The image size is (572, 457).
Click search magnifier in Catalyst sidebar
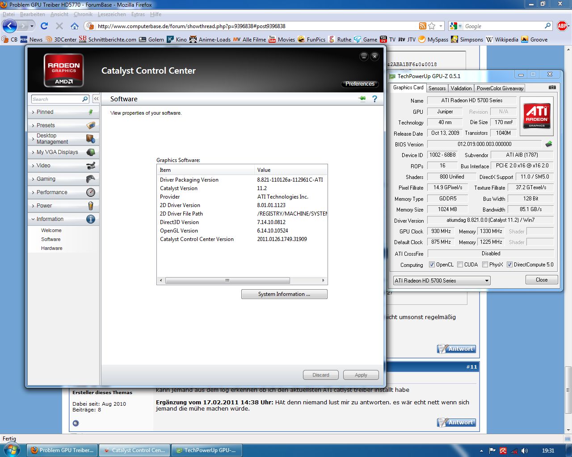(x=85, y=99)
